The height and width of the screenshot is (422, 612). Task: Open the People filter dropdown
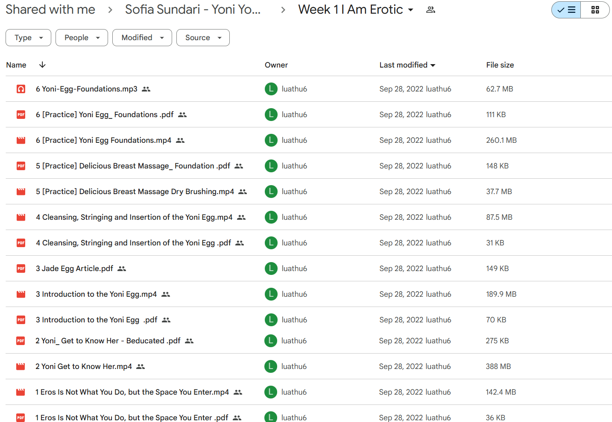coord(82,38)
